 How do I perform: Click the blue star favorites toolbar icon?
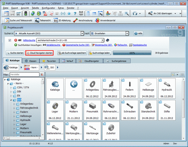(69, 14)
